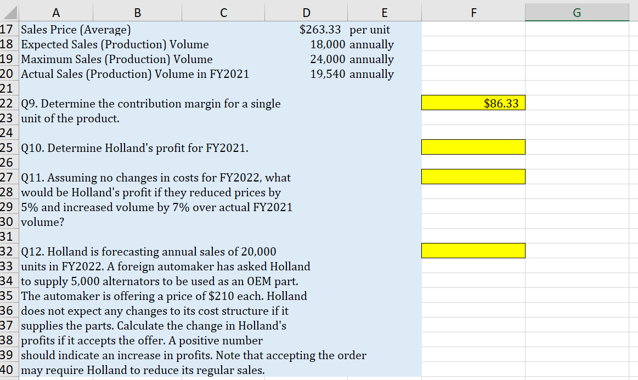Select column header F
Screen dimensions: 638x380
tap(473, 12)
